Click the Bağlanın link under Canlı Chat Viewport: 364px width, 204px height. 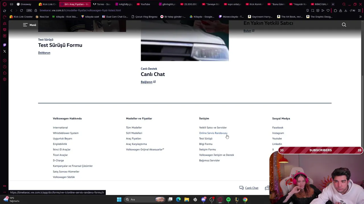point(148,82)
